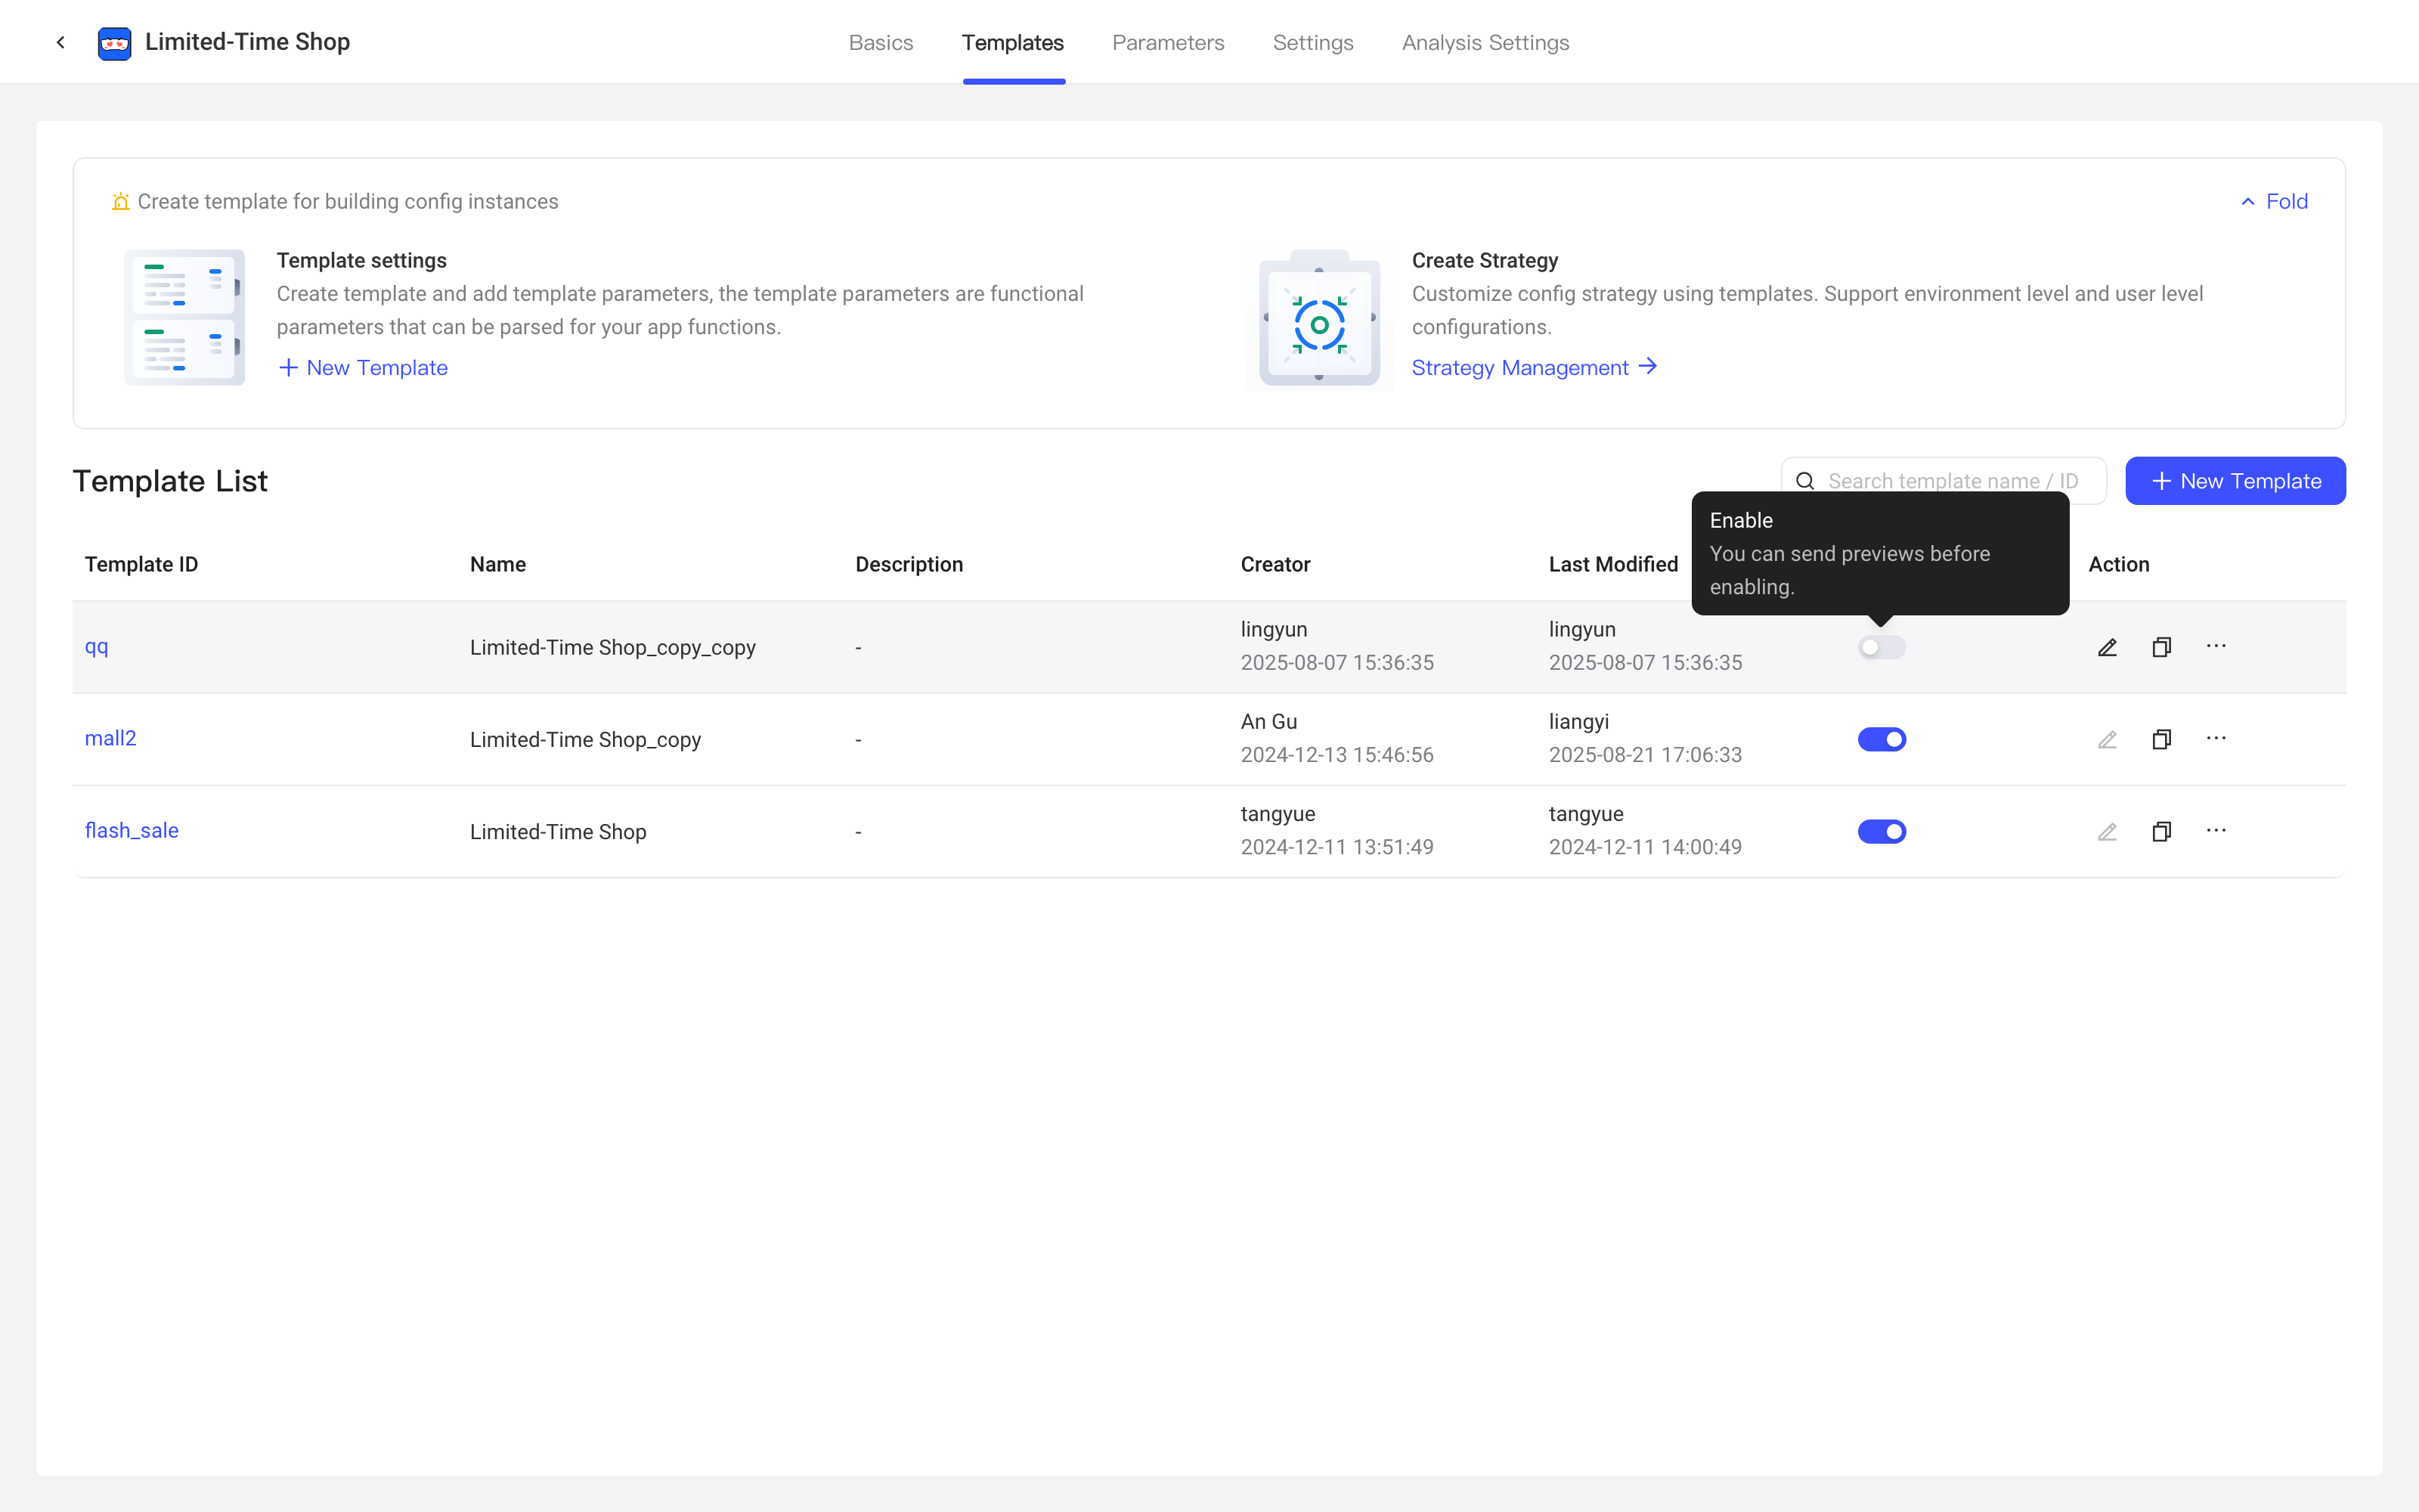Open more actions for qq row
The height and width of the screenshot is (1512, 2419).
click(x=2216, y=646)
